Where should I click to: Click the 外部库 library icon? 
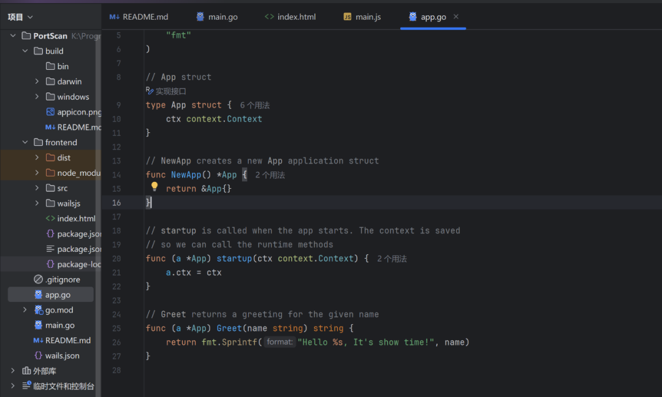pyautogui.click(x=26, y=371)
